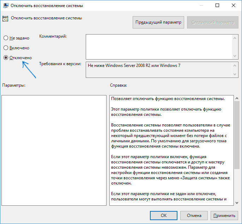The height and width of the screenshot is (224, 242).
Task: Close the dialog with the X button
Action: tap(234, 5)
